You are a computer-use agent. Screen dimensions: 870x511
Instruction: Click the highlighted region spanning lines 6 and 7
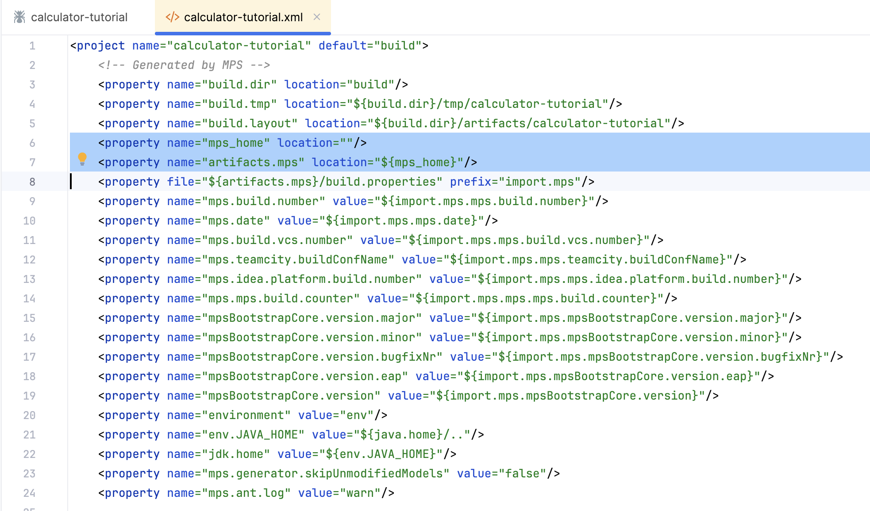(398, 152)
